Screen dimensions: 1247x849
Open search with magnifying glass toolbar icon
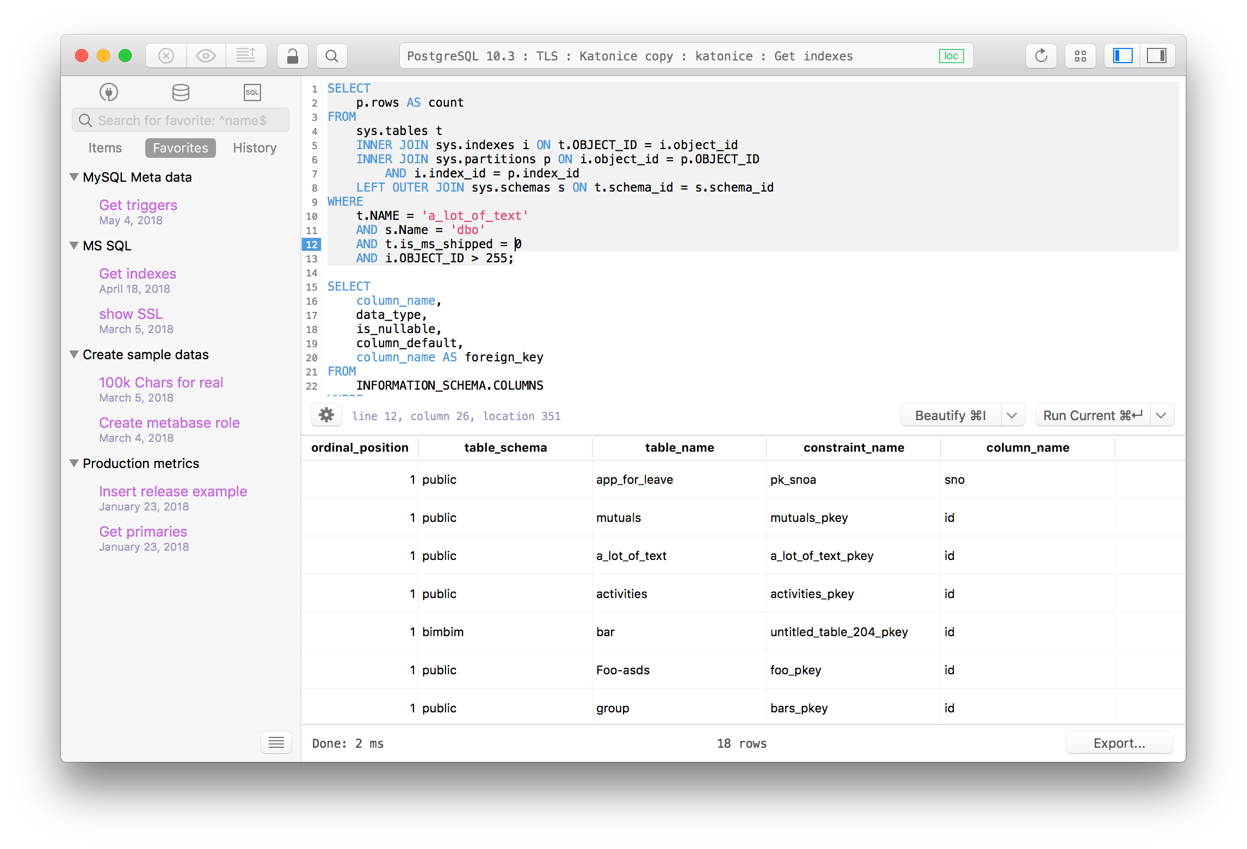point(331,56)
